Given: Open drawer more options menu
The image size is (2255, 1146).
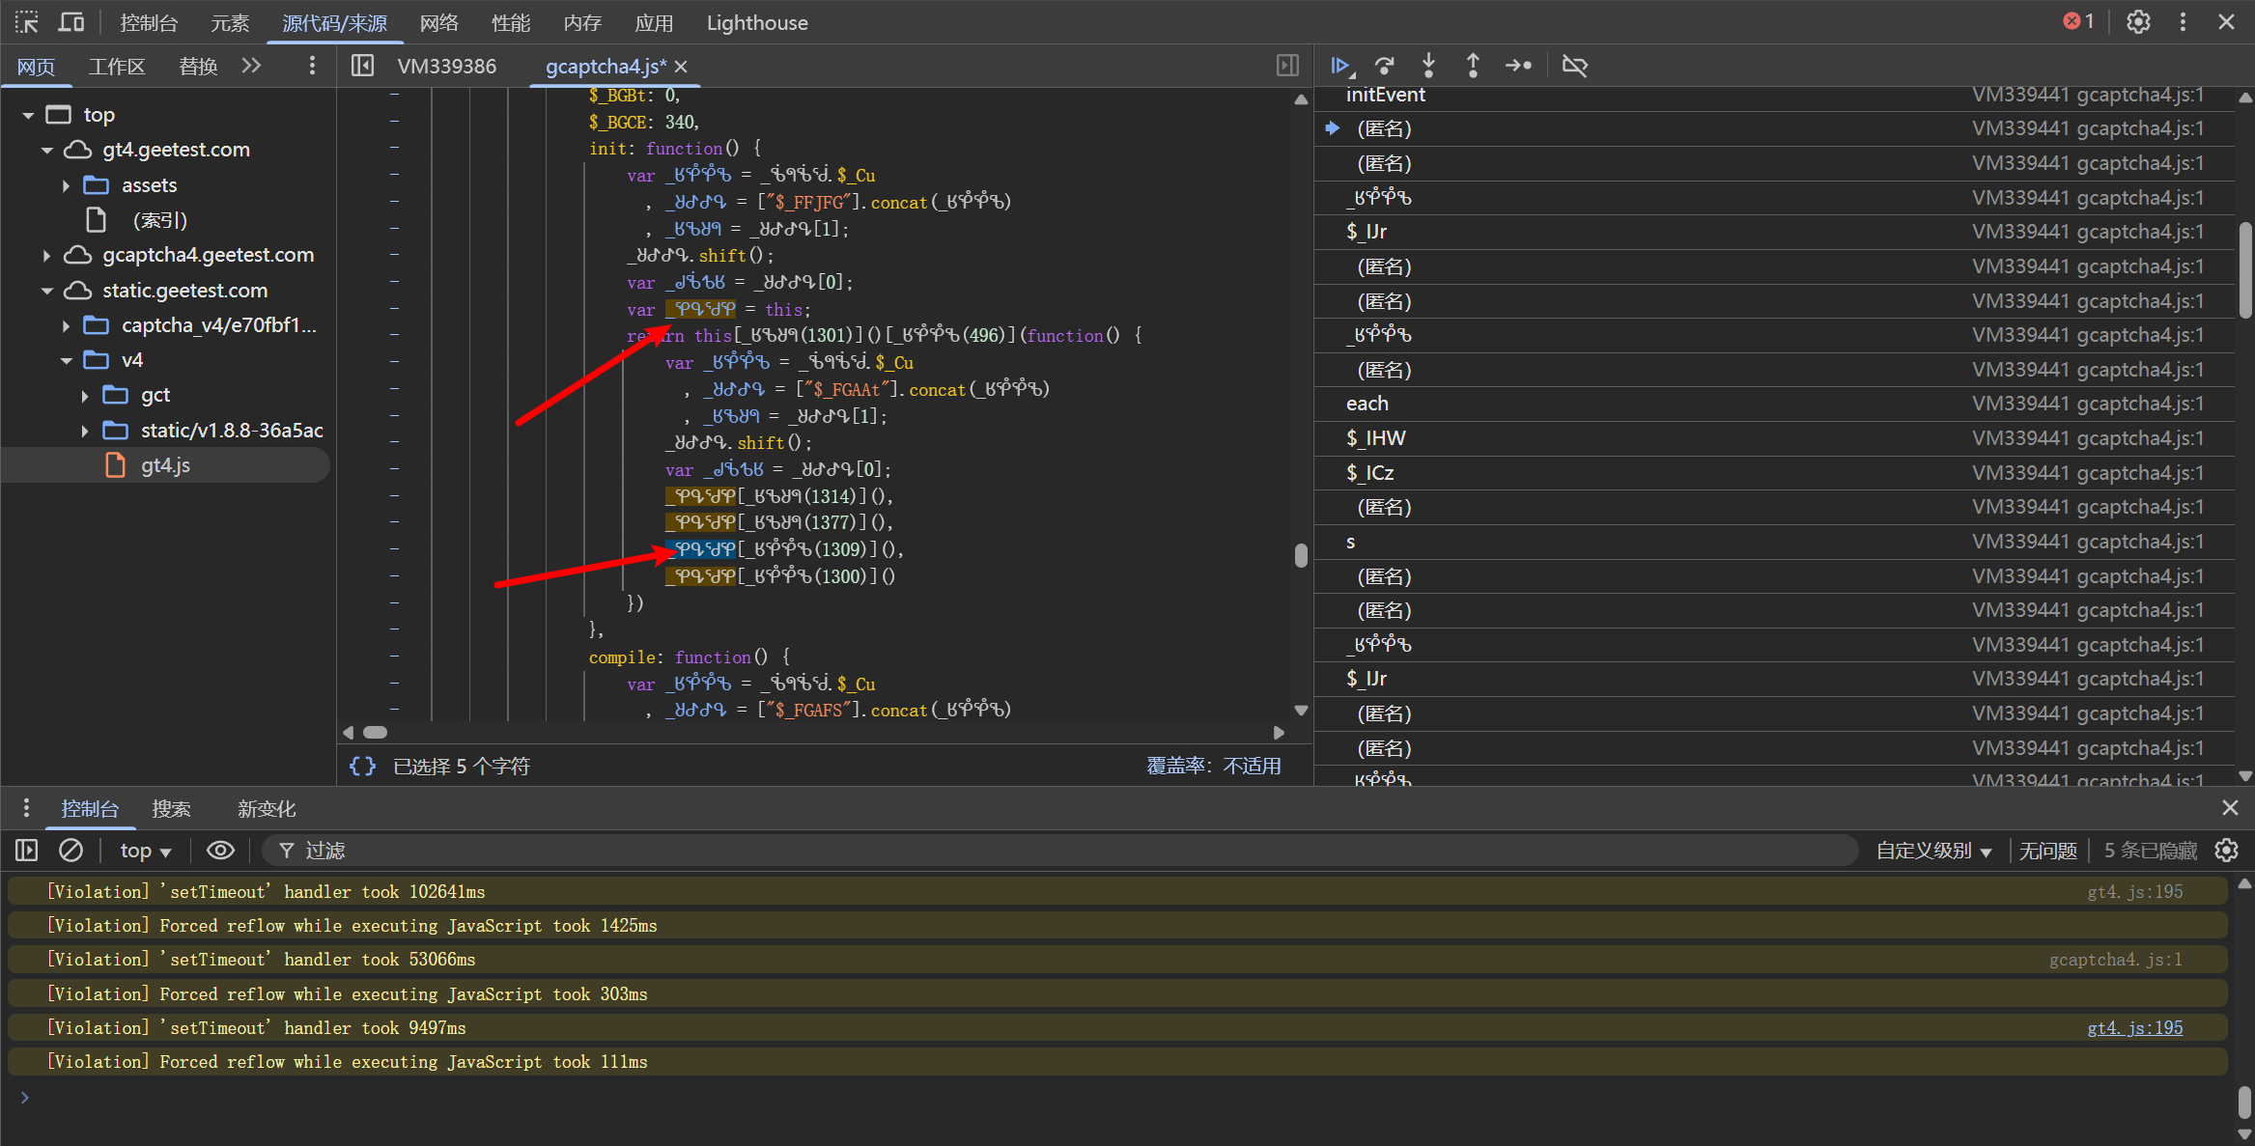Looking at the screenshot, I should [26, 808].
